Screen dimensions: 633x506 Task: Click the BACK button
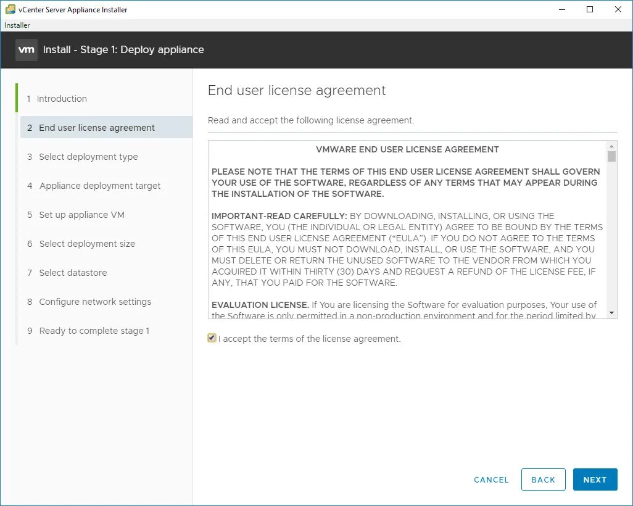pyautogui.click(x=543, y=479)
